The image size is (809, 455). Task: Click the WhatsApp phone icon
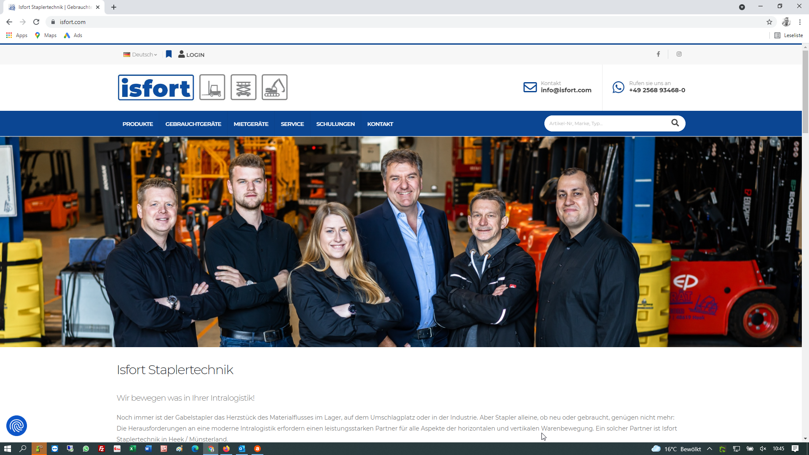[618, 87]
